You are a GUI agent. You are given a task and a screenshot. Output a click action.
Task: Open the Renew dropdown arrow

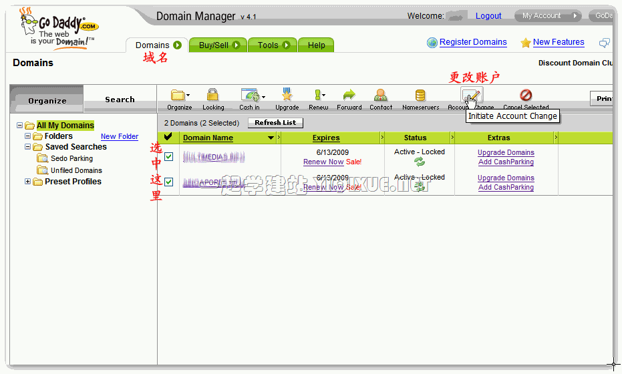click(x=323, y=96)
